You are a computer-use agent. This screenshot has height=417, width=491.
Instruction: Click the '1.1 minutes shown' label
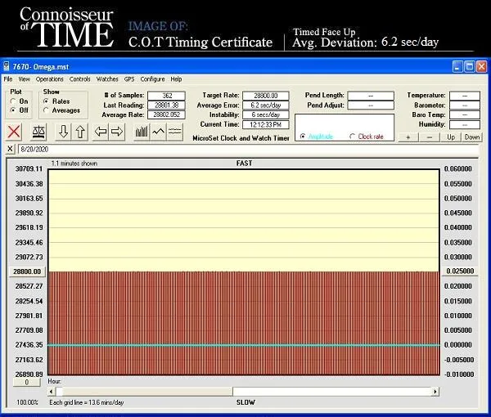tap(74, 164)
